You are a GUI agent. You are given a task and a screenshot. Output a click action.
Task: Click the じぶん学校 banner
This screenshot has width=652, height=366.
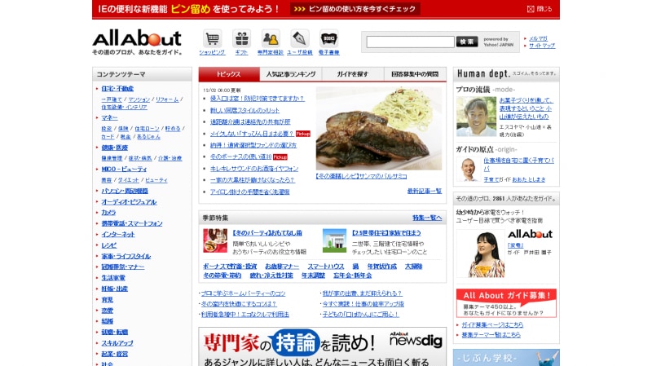tap(506, 358)
